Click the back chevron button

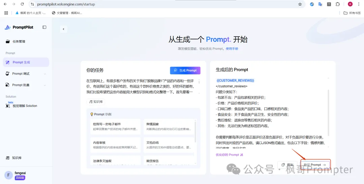click(63, 29)
